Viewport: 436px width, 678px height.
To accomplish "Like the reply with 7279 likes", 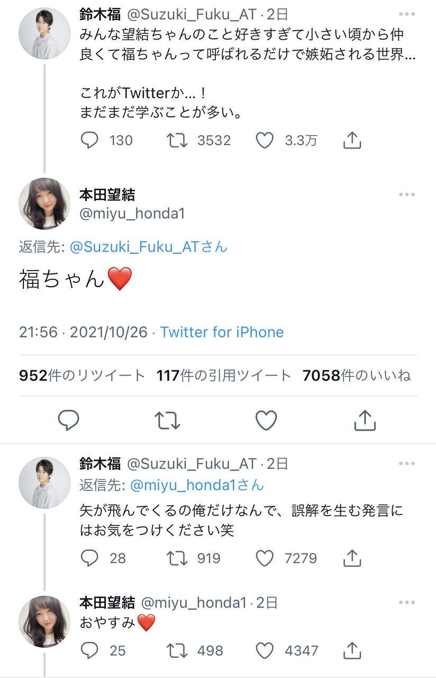I will (x=265, y=558).
